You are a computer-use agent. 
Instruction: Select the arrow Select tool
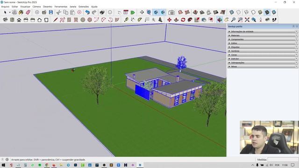(x=5, y=13)
